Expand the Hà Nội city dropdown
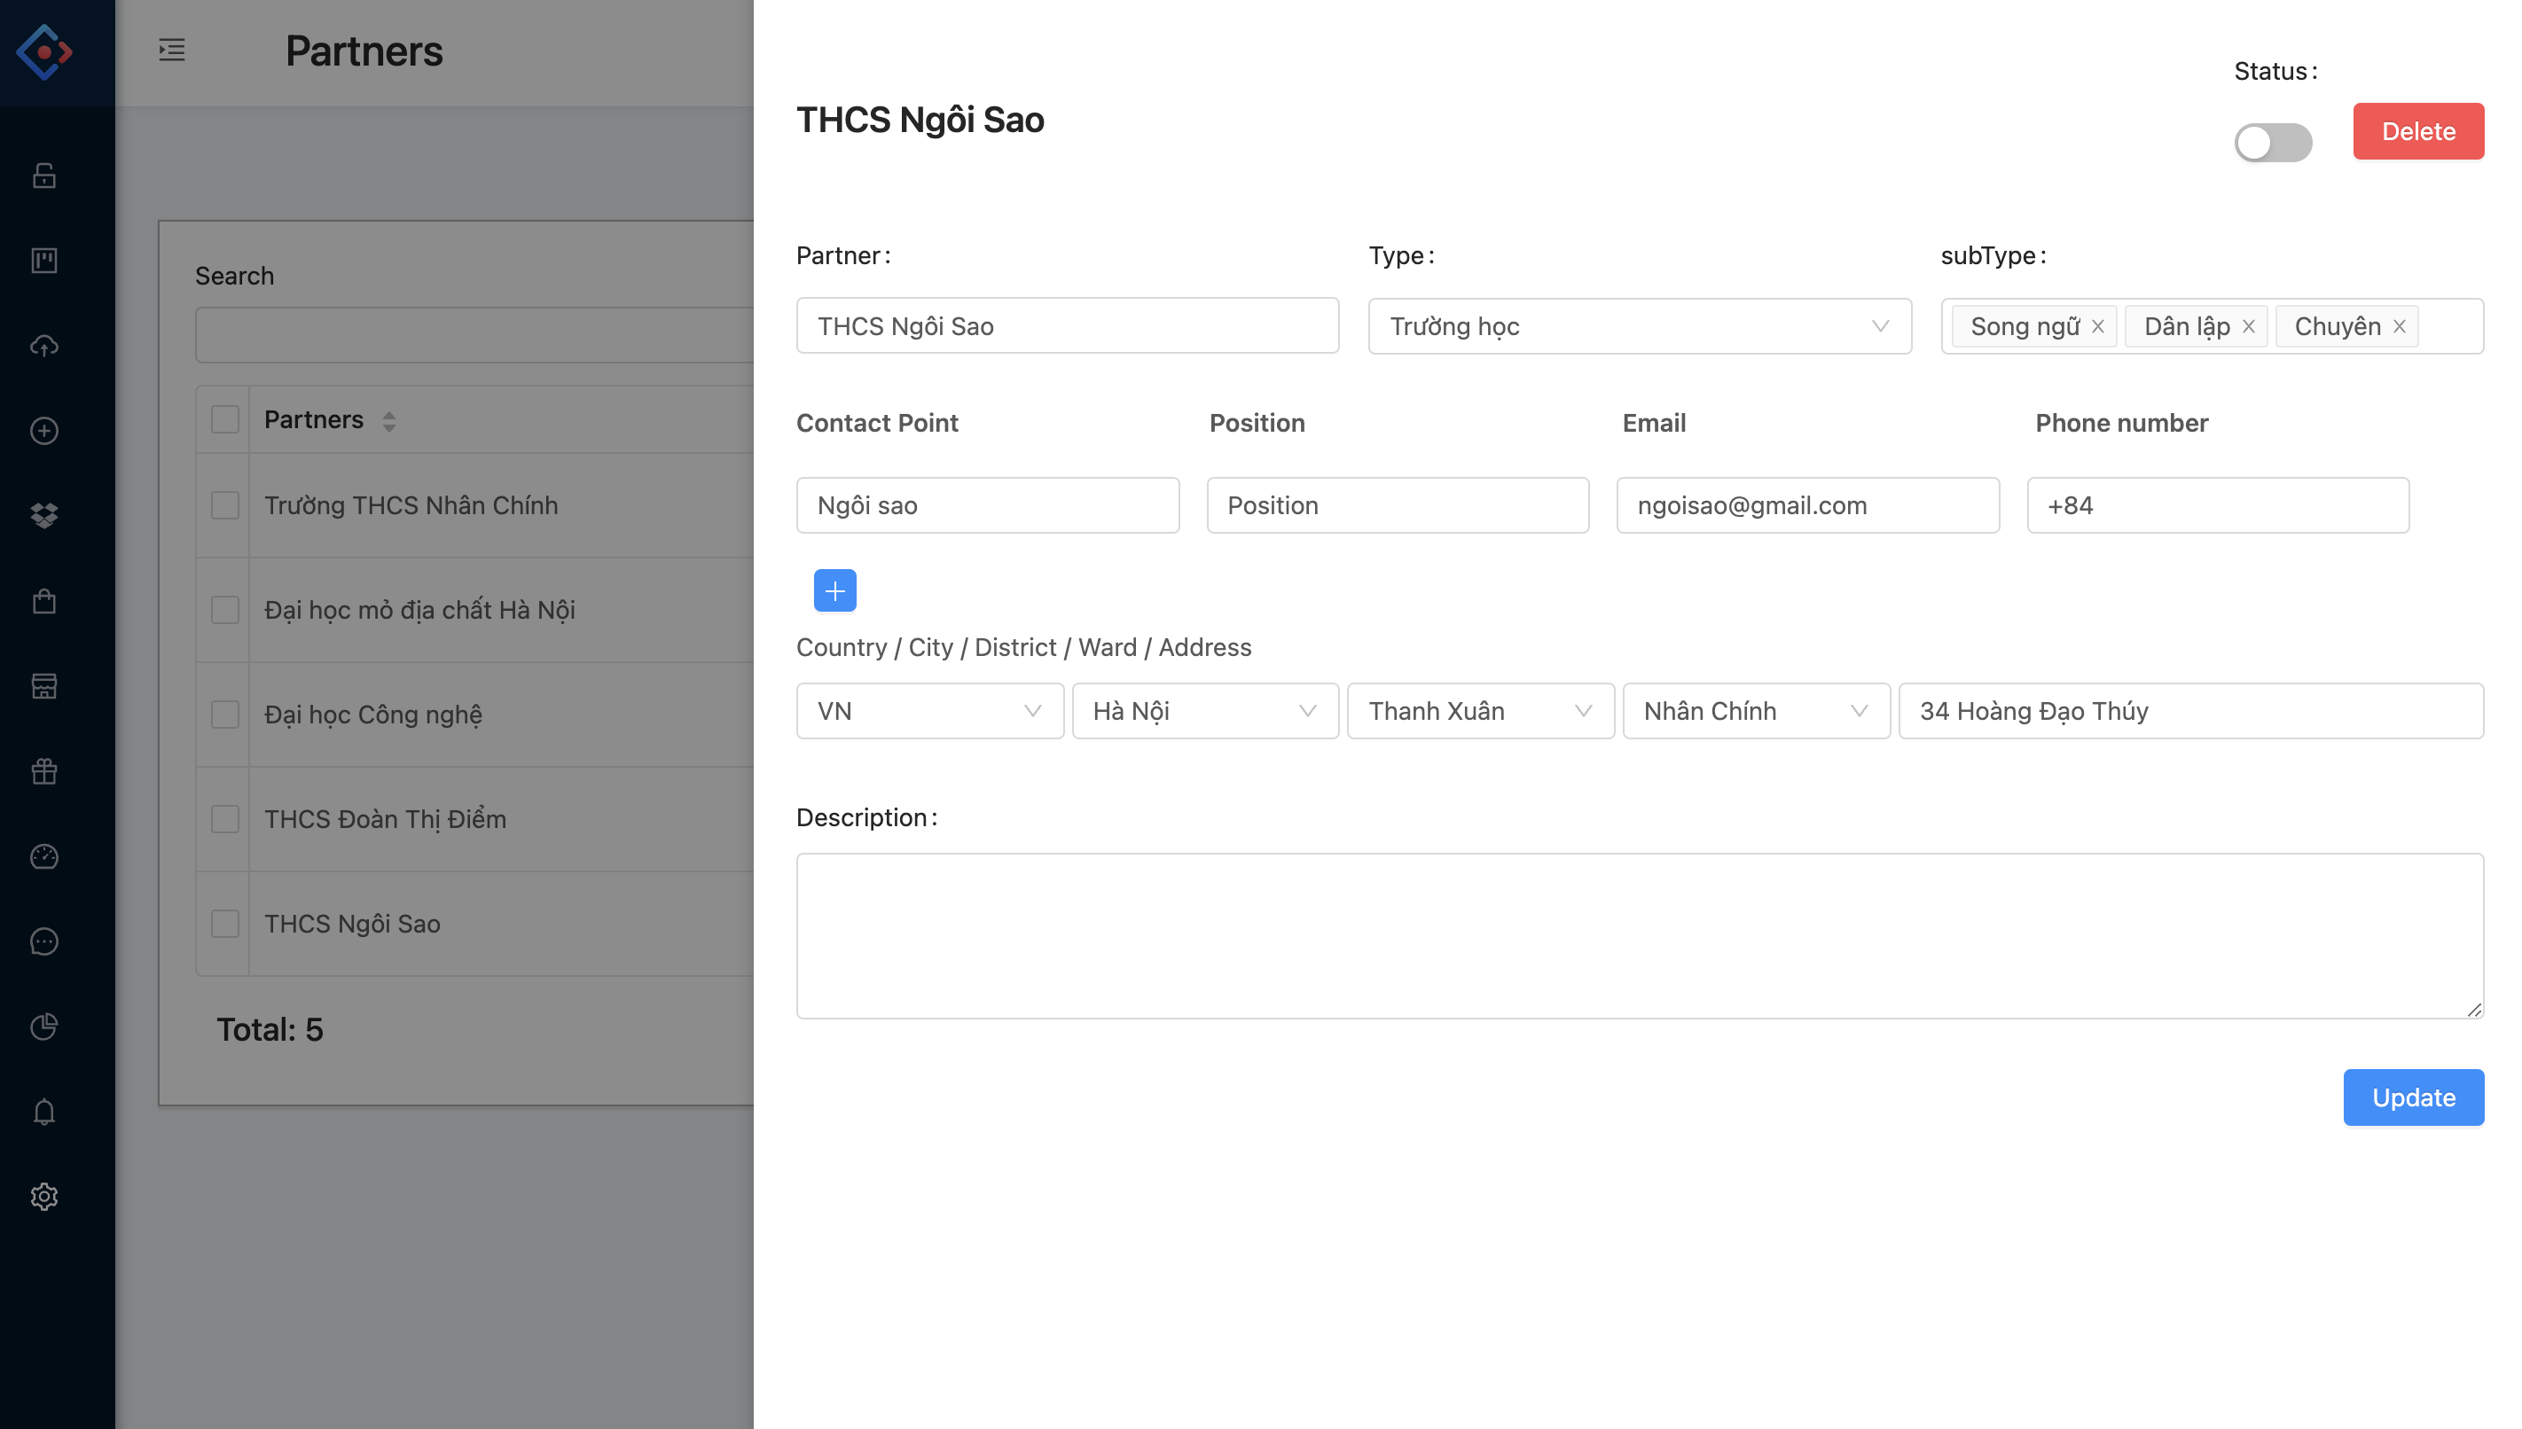The width and height of the screenshot is (2522, 1429). [1204, 711]
